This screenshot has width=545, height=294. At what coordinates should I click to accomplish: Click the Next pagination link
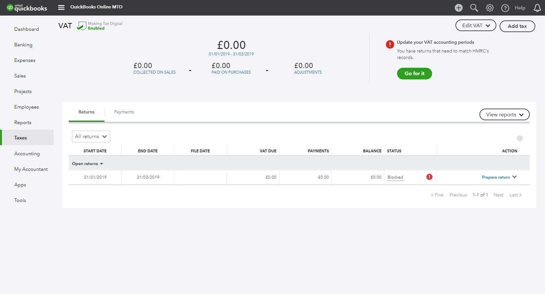[499, 195]
